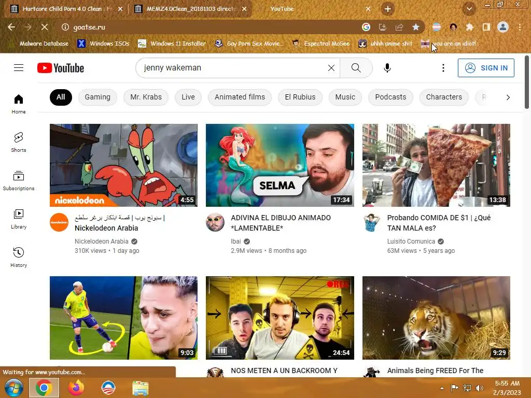The image size is (531, 398).
Task: Open the Windows Start button
Action: click(13, 388)
